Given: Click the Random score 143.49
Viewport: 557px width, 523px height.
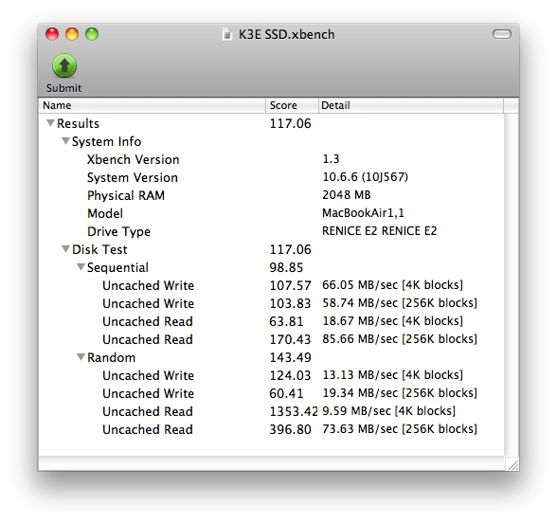Looking at the screenshot, I should click(290, 357).
